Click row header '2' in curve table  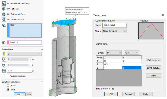click(x=100, y=64)
